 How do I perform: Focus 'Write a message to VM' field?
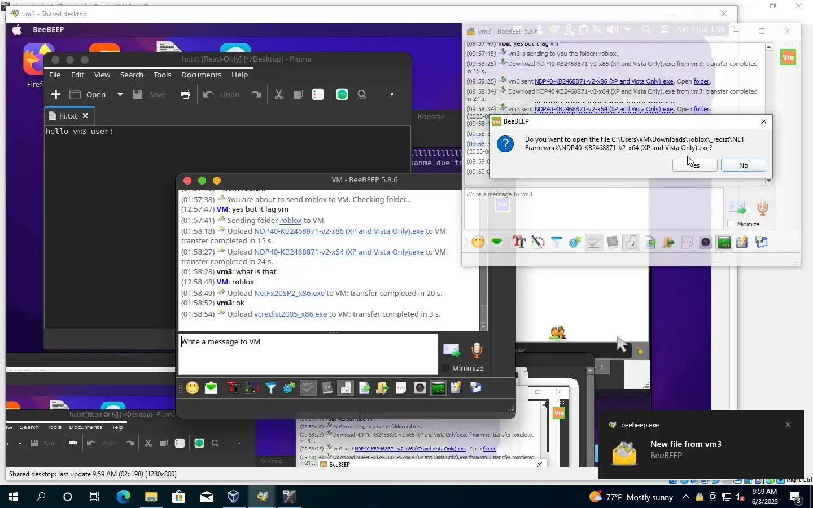point(308,354)
